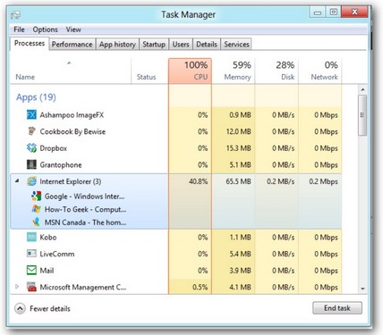Open the Options menu
This screenshot has width=383, height=335.
click(x=46, y=29)
